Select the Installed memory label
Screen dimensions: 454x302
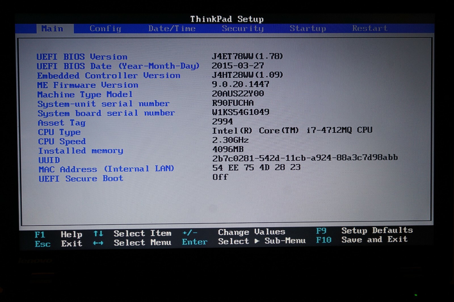81,151
